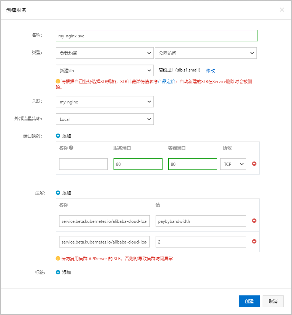The width and height of the screenshot is (292, 315).
Task: Click 添加 text for labels
Action: tap(66, 273)
